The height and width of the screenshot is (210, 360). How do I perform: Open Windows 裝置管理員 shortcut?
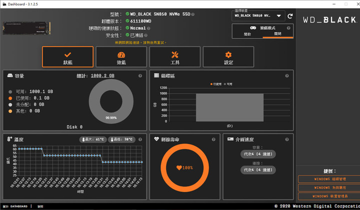pyautogui.click(x=330, y=196)
